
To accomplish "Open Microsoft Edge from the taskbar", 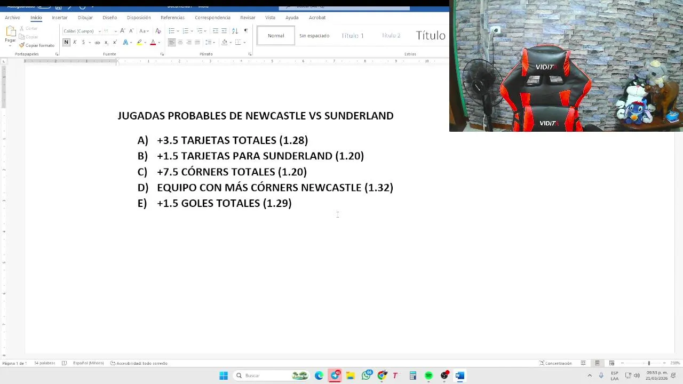I will (319, 375).
